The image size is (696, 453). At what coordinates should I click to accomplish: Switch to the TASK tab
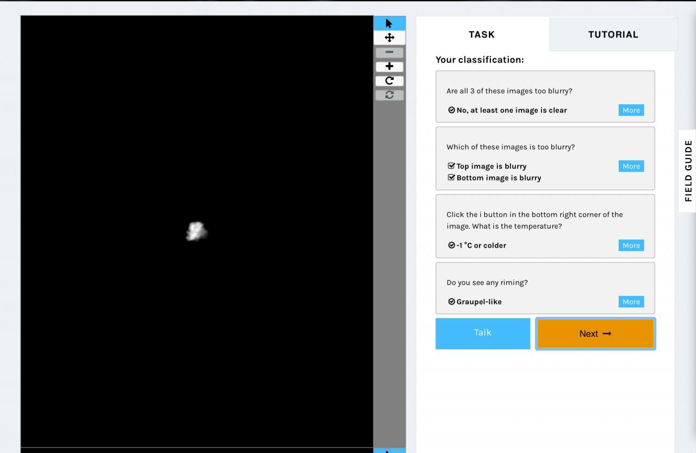(x=482, y=34)
